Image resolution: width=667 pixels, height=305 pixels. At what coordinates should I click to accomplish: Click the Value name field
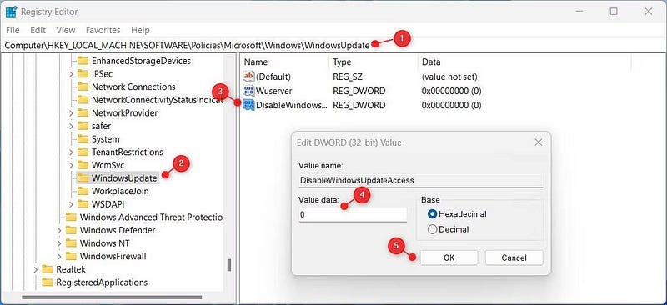point(421,180)
